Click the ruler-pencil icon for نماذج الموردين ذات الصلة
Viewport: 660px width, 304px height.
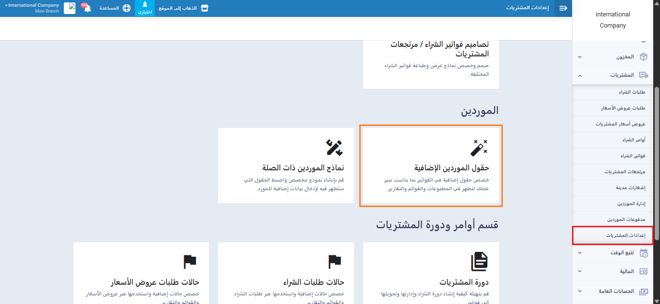click(335, 148)
